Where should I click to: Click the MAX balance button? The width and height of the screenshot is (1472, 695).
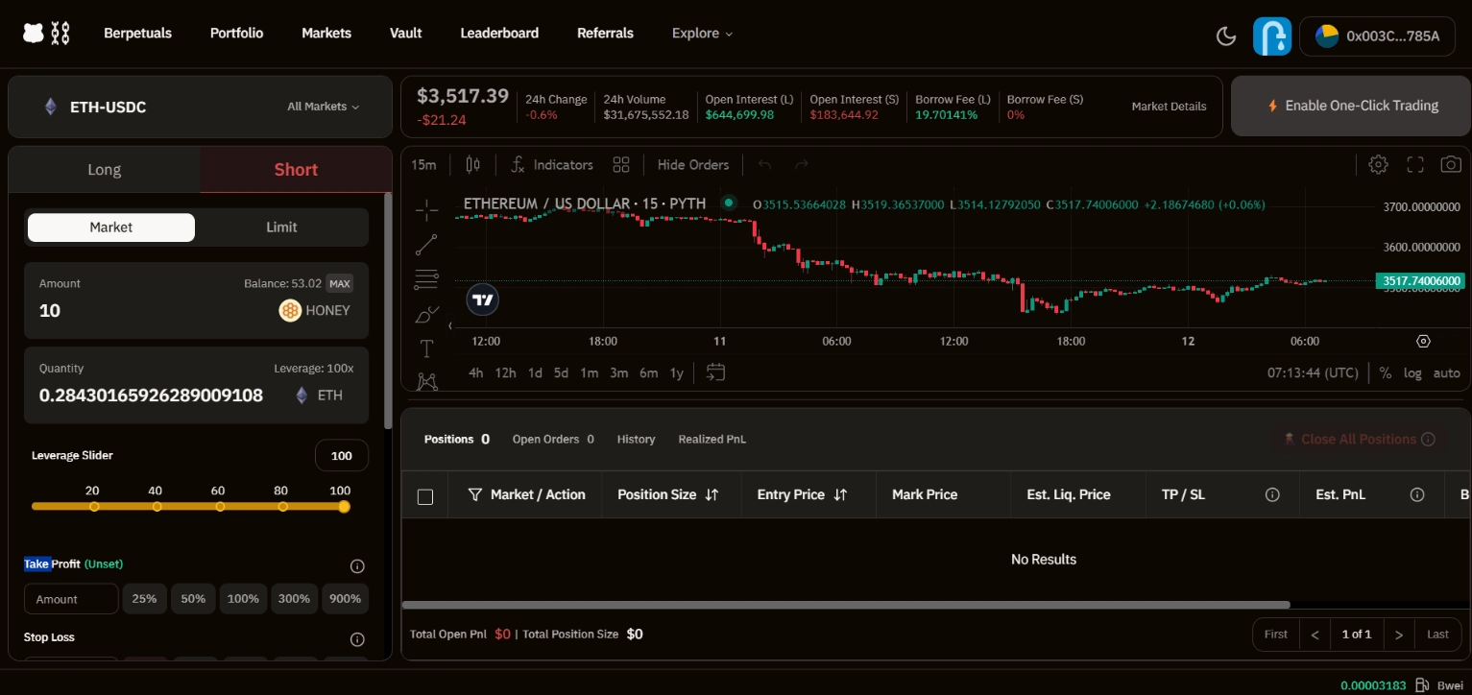[x=339, y=283]
